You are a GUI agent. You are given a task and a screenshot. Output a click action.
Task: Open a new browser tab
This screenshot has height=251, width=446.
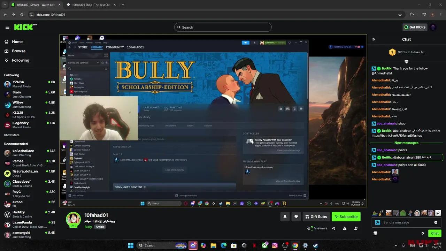click(x=123, y=5)
